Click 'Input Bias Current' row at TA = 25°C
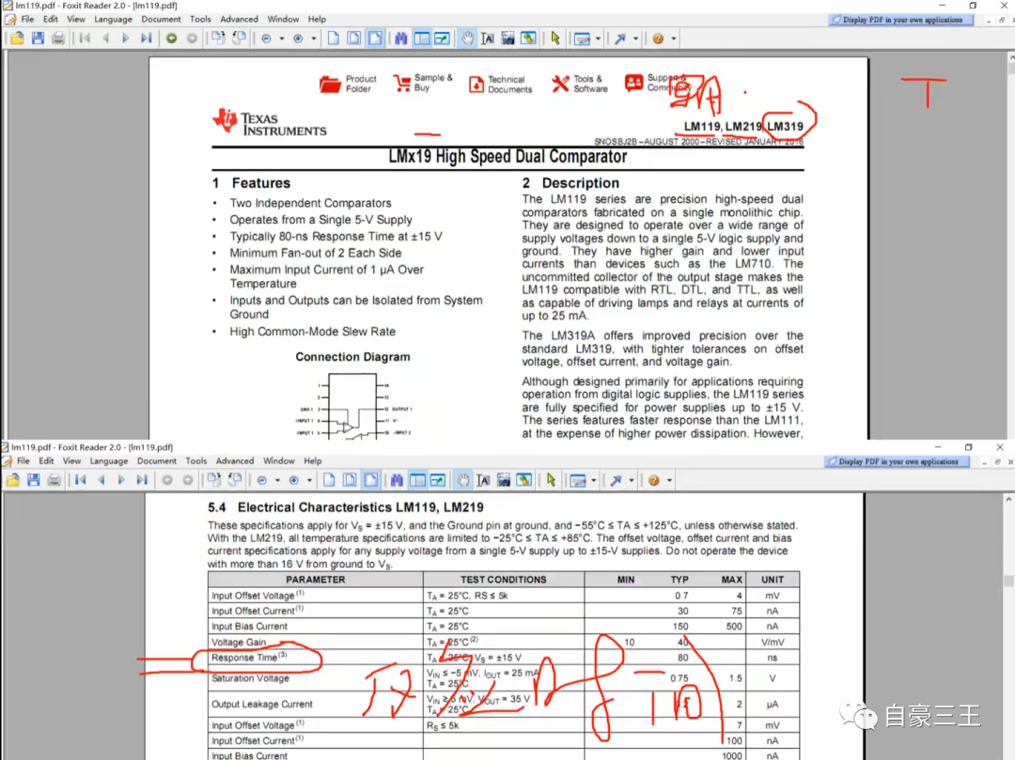This screenshot has height=760, width=1015. tap(504, 626)
